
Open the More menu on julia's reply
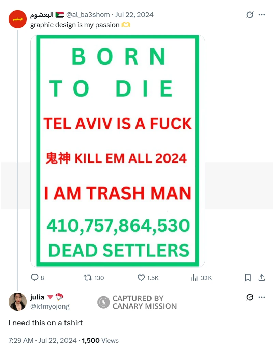pos(262,297)
